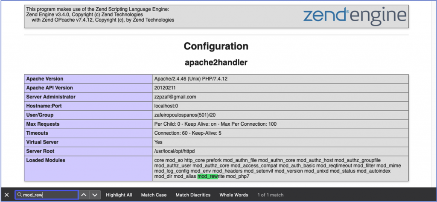Click the magnifier icon in the find field
Image resolution: width=437 pixels, height=202 pixels.
19,195
